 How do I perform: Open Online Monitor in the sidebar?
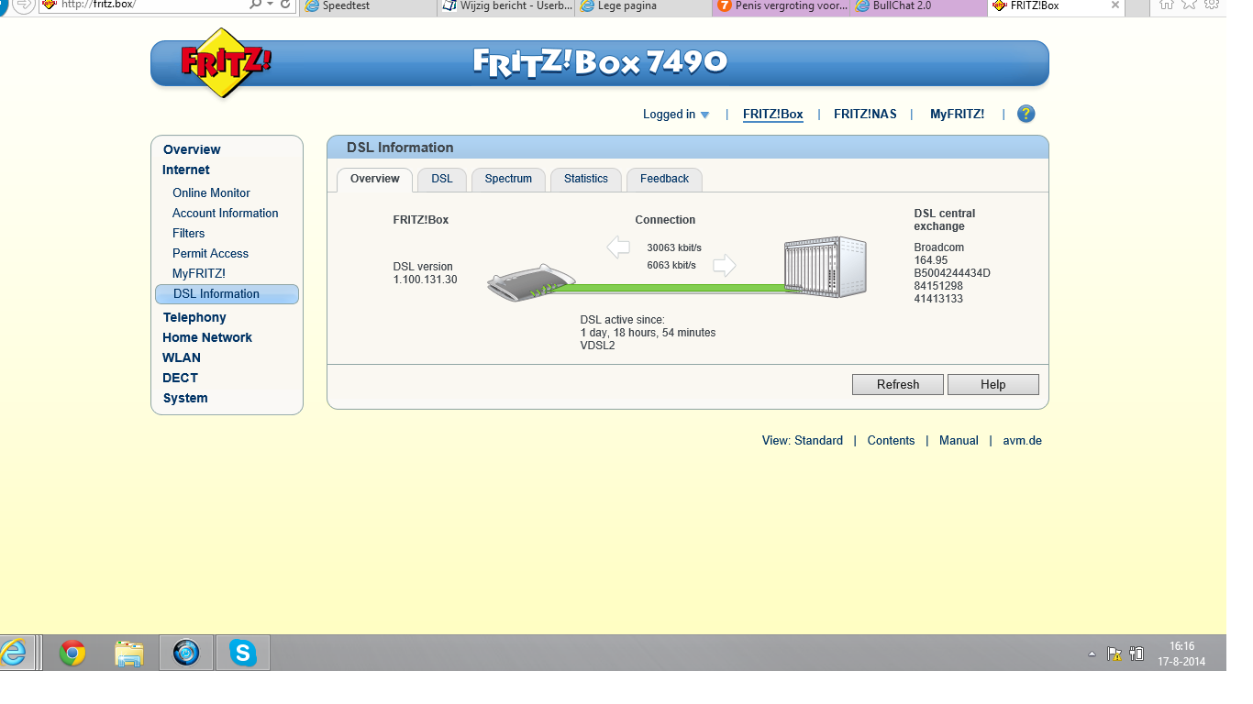click(211, 192)
